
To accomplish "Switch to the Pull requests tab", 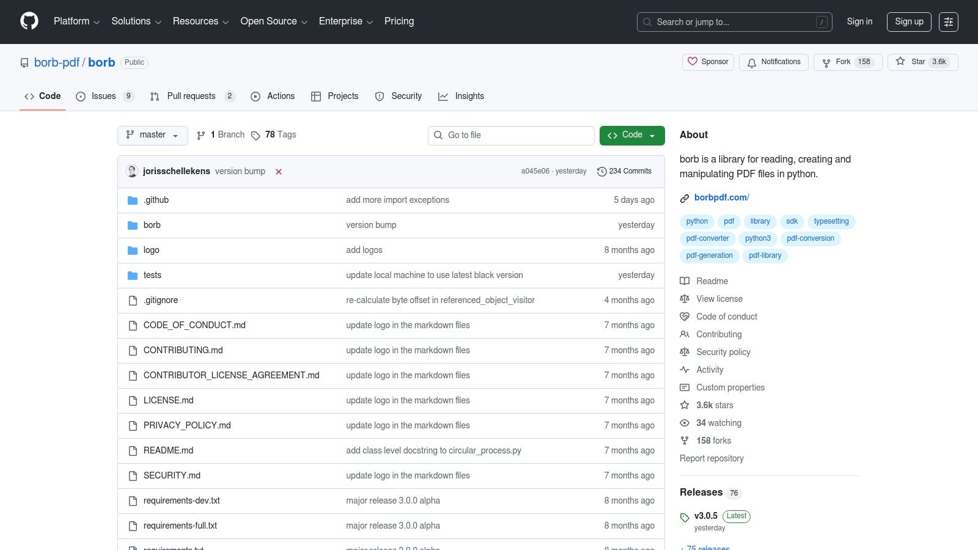I will tap(191, 96).
